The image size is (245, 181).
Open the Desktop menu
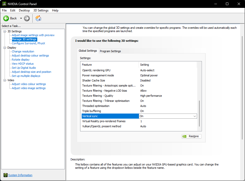[24, 10]
